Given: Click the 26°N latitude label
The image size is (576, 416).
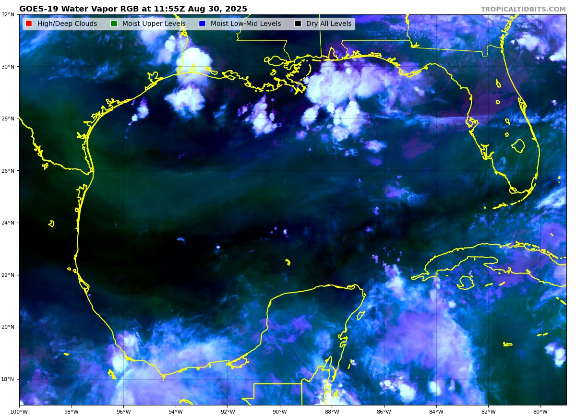Looking at the screenshot, I should (9, 171).
